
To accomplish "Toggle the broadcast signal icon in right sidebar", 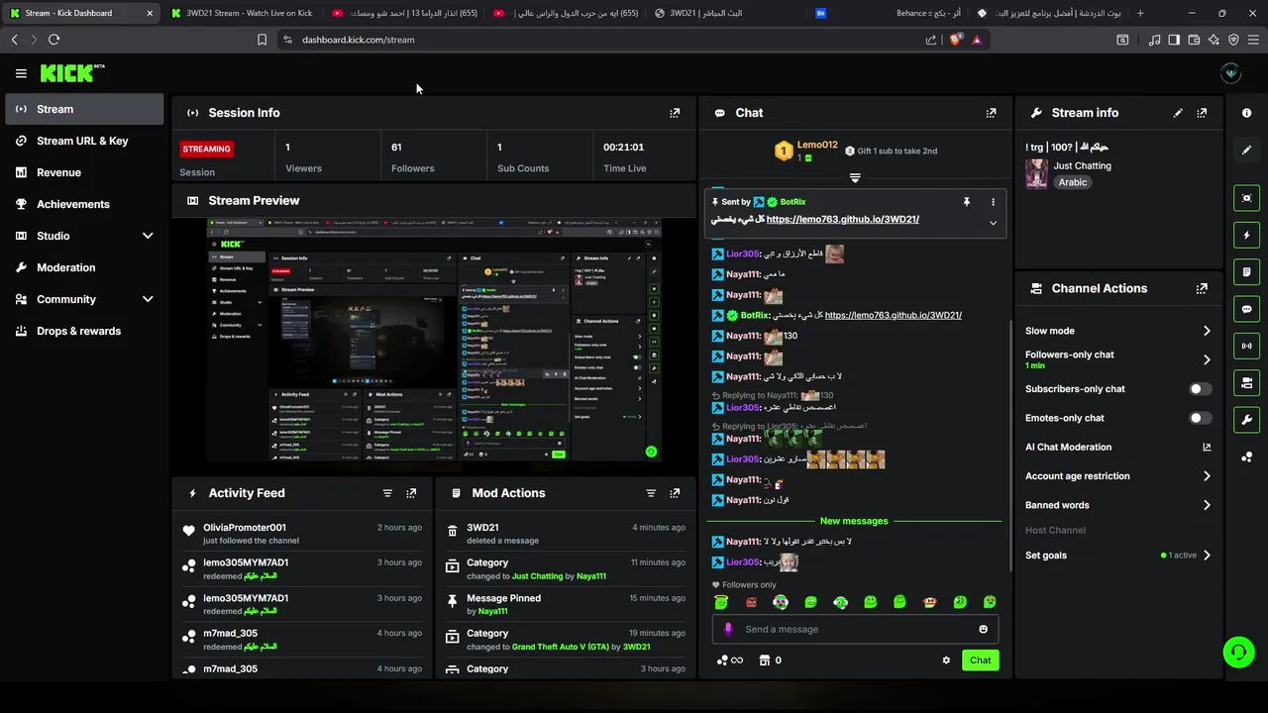I will pos(1246,346).
